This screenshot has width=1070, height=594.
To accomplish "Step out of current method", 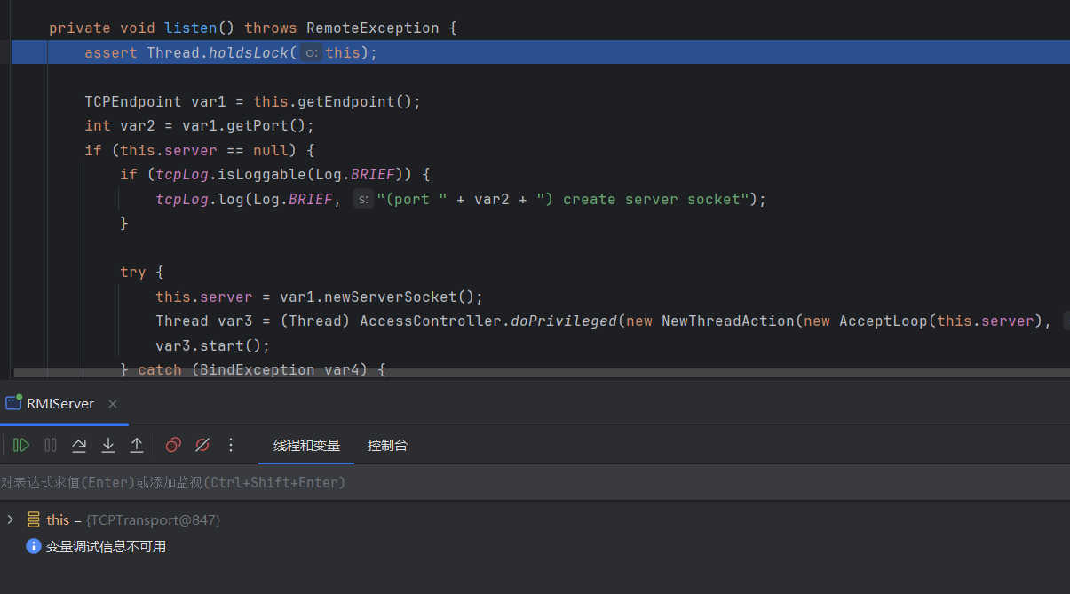I will pos(137,445).
